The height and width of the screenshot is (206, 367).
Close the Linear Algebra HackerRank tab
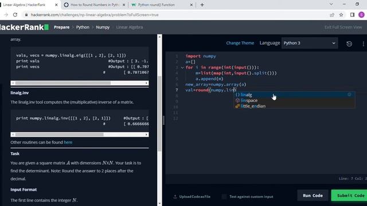(56, 5)
